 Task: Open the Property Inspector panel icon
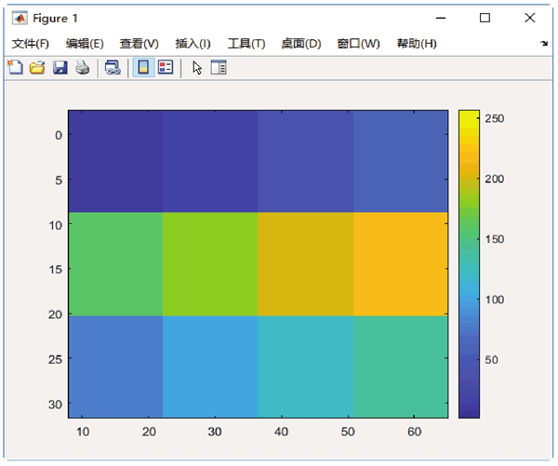tap(219, 67)
